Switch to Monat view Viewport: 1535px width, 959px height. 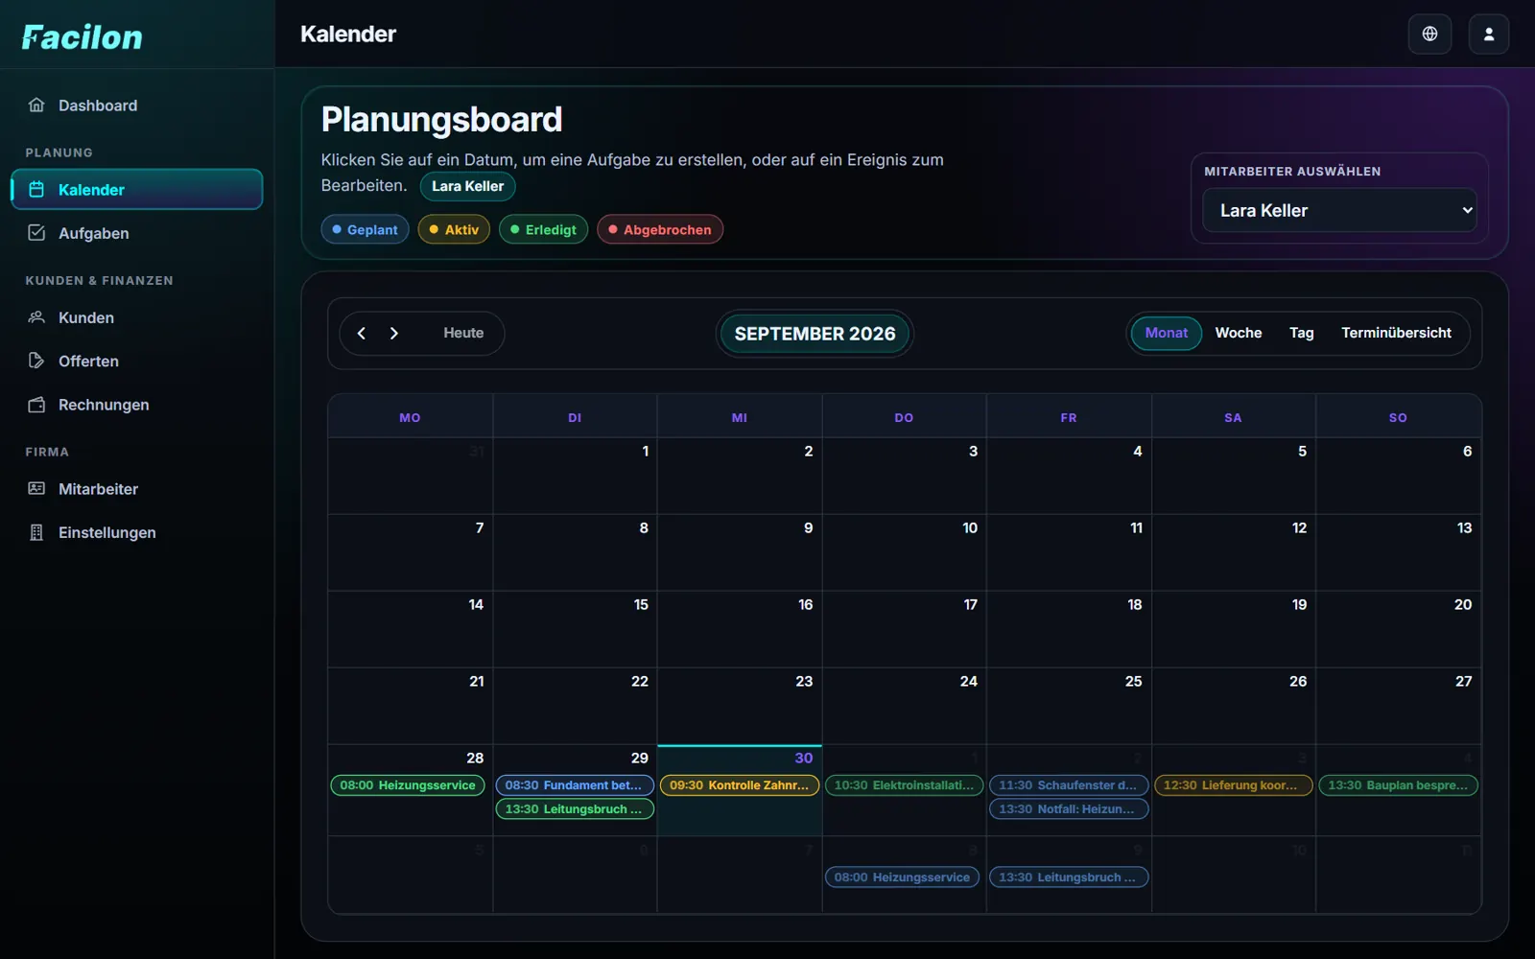tap(1166, 333)
